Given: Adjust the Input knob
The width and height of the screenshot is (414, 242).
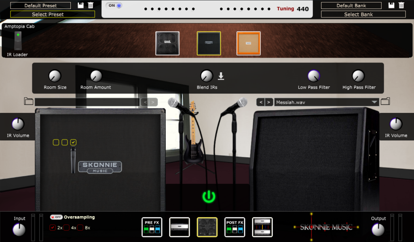Looking at the screenshot, I should (x=19, y=229).
